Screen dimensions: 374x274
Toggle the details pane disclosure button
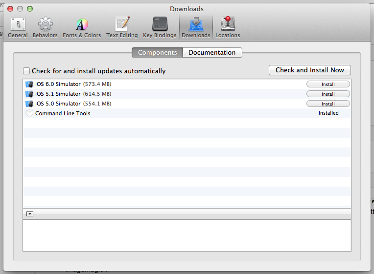pos(30,214)
